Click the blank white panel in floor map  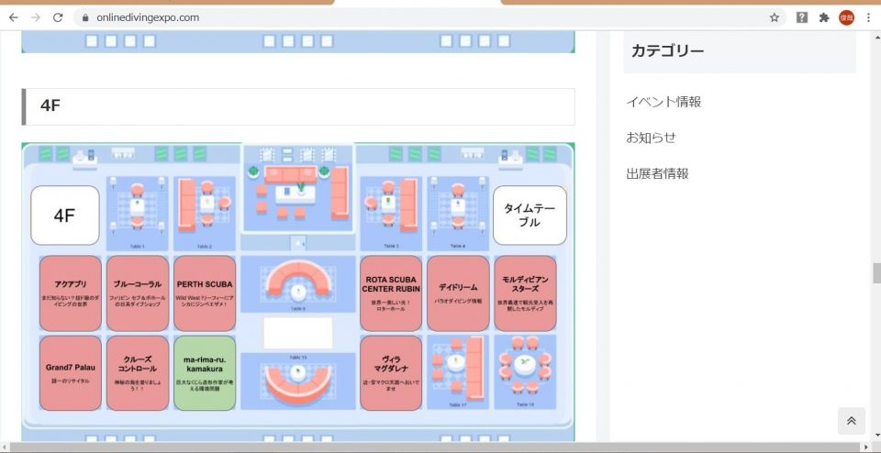click(298, 333)
